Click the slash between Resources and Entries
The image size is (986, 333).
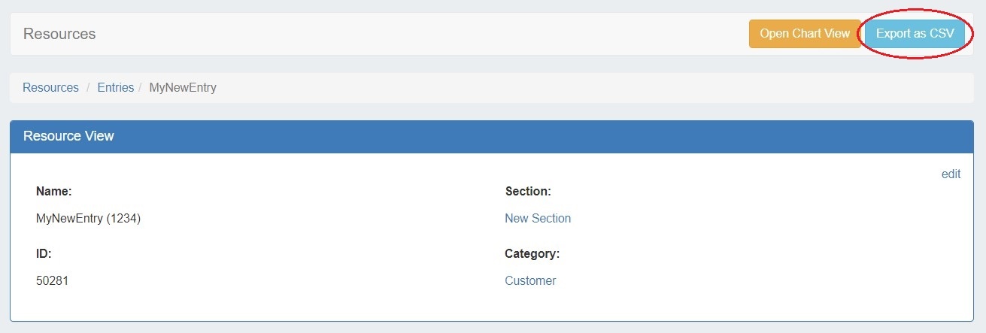click(88, 88)
